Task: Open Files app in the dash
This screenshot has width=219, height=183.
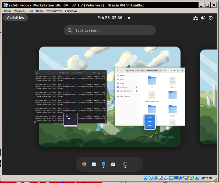Action: coord(104,164)
